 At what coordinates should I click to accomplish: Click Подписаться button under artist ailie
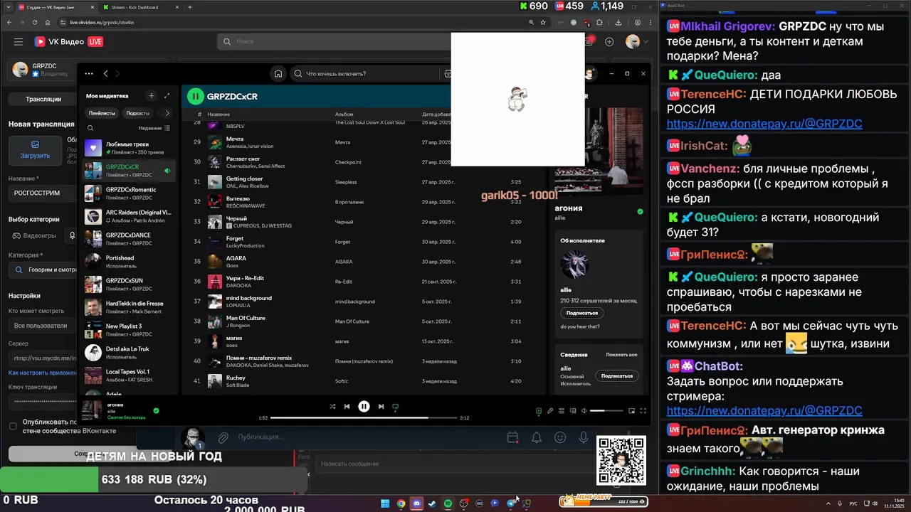click(582, 313)
